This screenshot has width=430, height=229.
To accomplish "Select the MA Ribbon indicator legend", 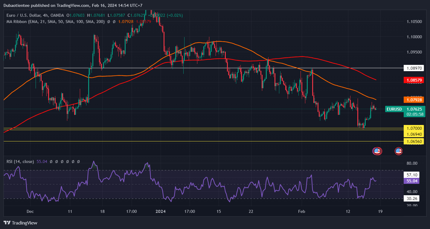I will tap(55, 22).
